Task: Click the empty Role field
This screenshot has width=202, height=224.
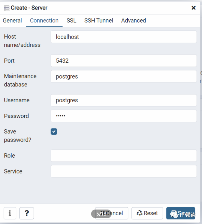Action: click(124, 156)
